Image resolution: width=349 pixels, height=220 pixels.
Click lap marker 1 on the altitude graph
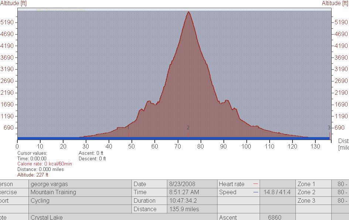pos(129,128)
